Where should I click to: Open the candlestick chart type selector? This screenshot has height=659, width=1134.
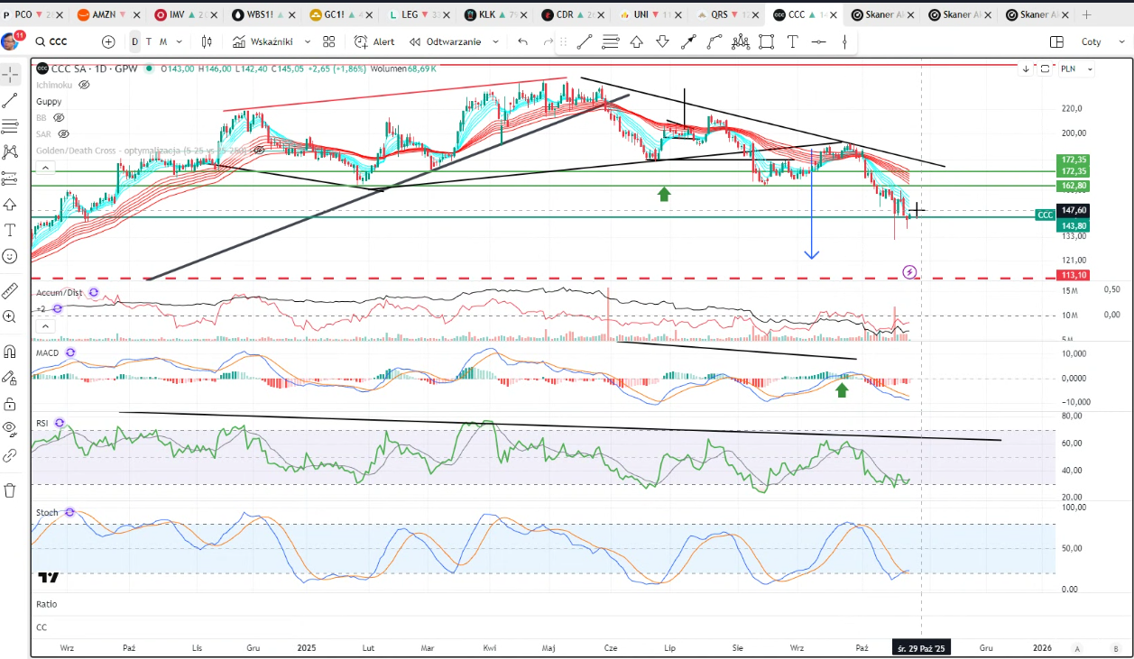click(x=207, y=41)
